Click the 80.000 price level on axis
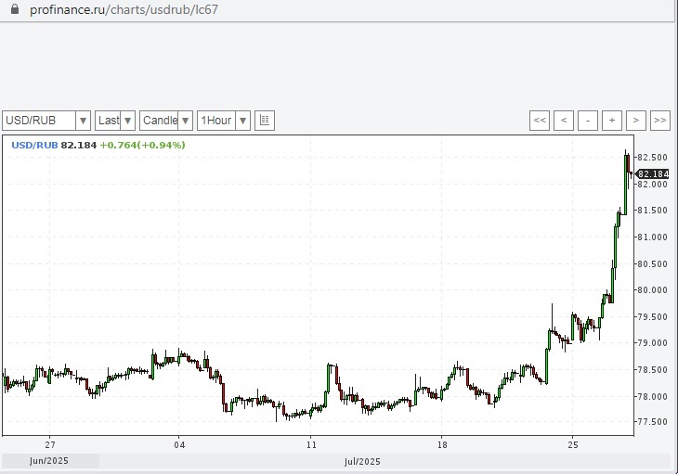The image size is (678, 474). pyautogui.click(x=654, y=290)
